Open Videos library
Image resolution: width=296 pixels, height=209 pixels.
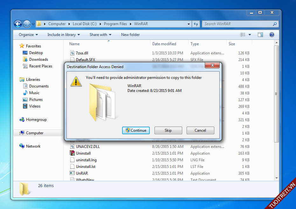35,106
